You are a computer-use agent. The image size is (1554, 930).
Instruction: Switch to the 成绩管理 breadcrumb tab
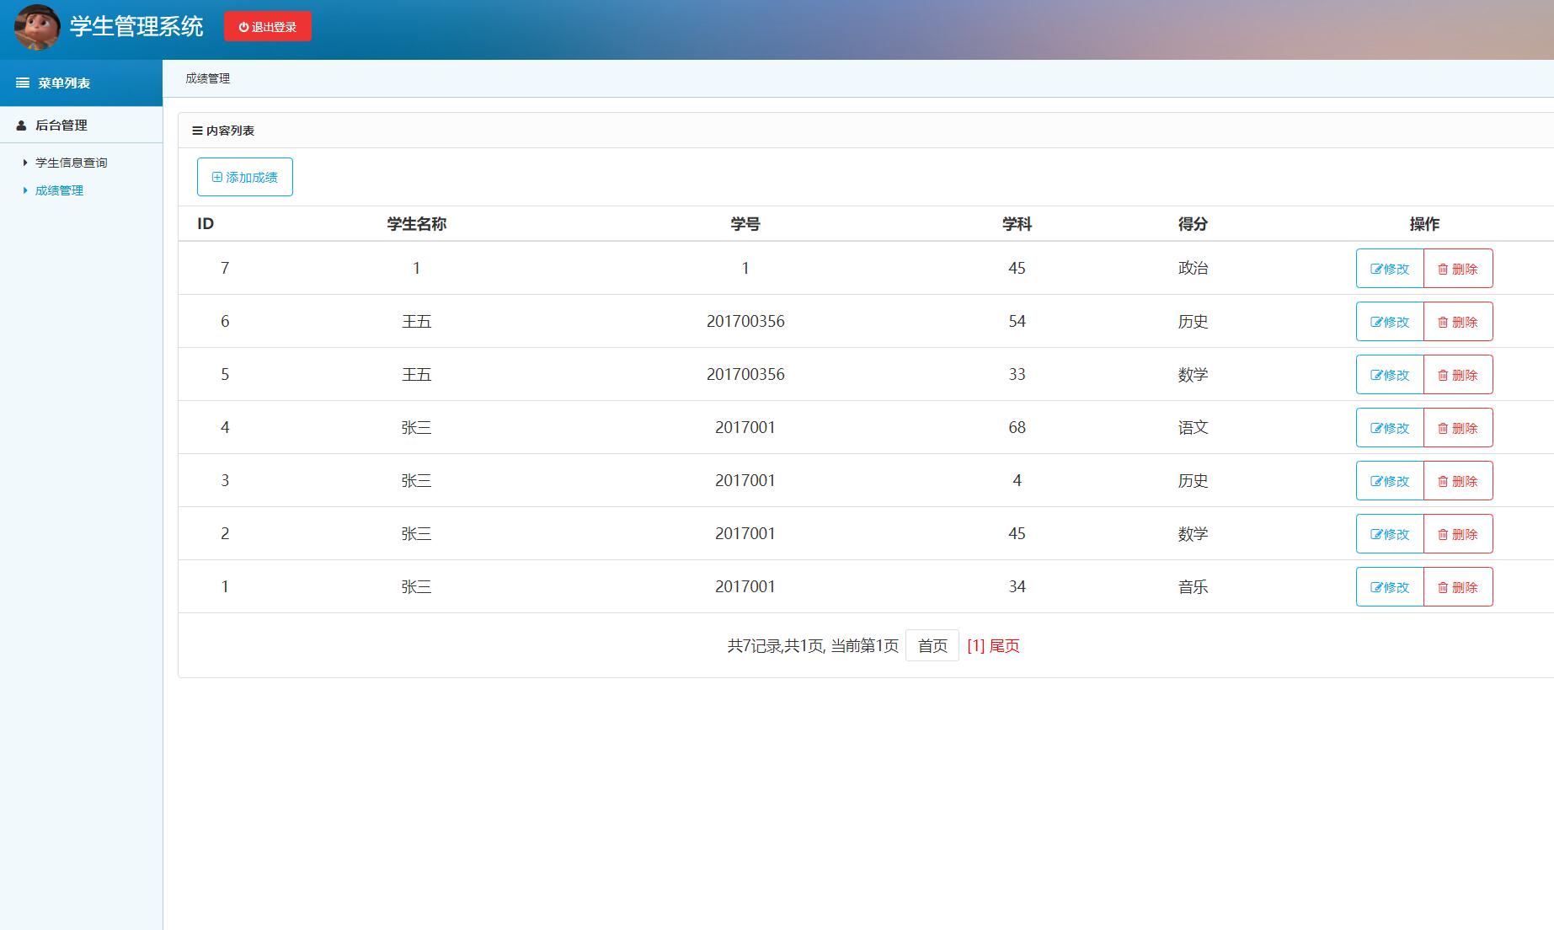207,78
